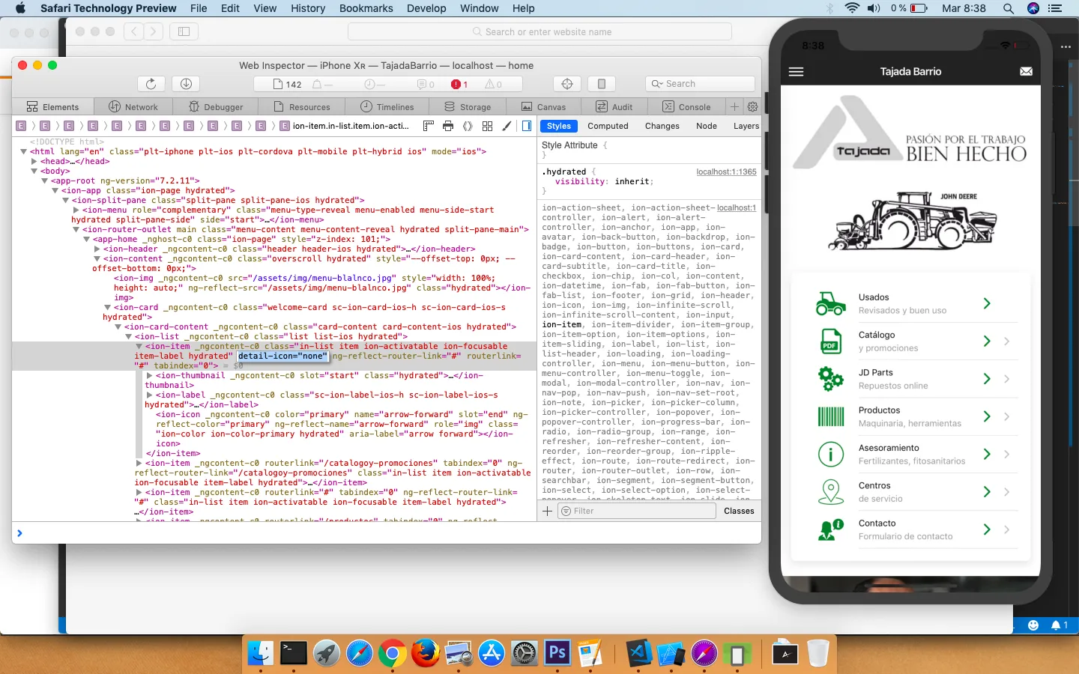This screenshot has height=674, width=1079.
Task: Open Web Inspector settings gear
Action: pos(752,107)
